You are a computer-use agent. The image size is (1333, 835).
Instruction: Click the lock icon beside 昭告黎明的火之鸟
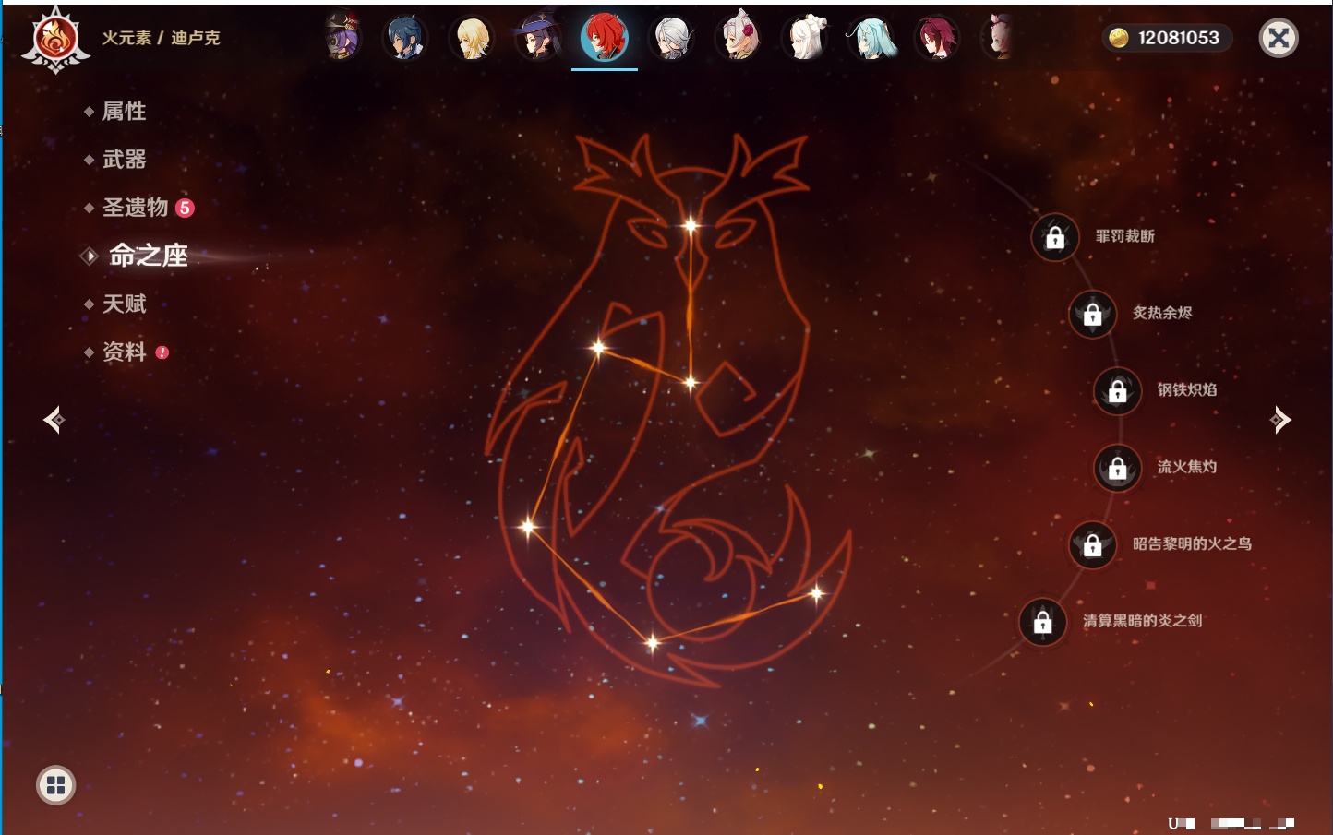1093,544
